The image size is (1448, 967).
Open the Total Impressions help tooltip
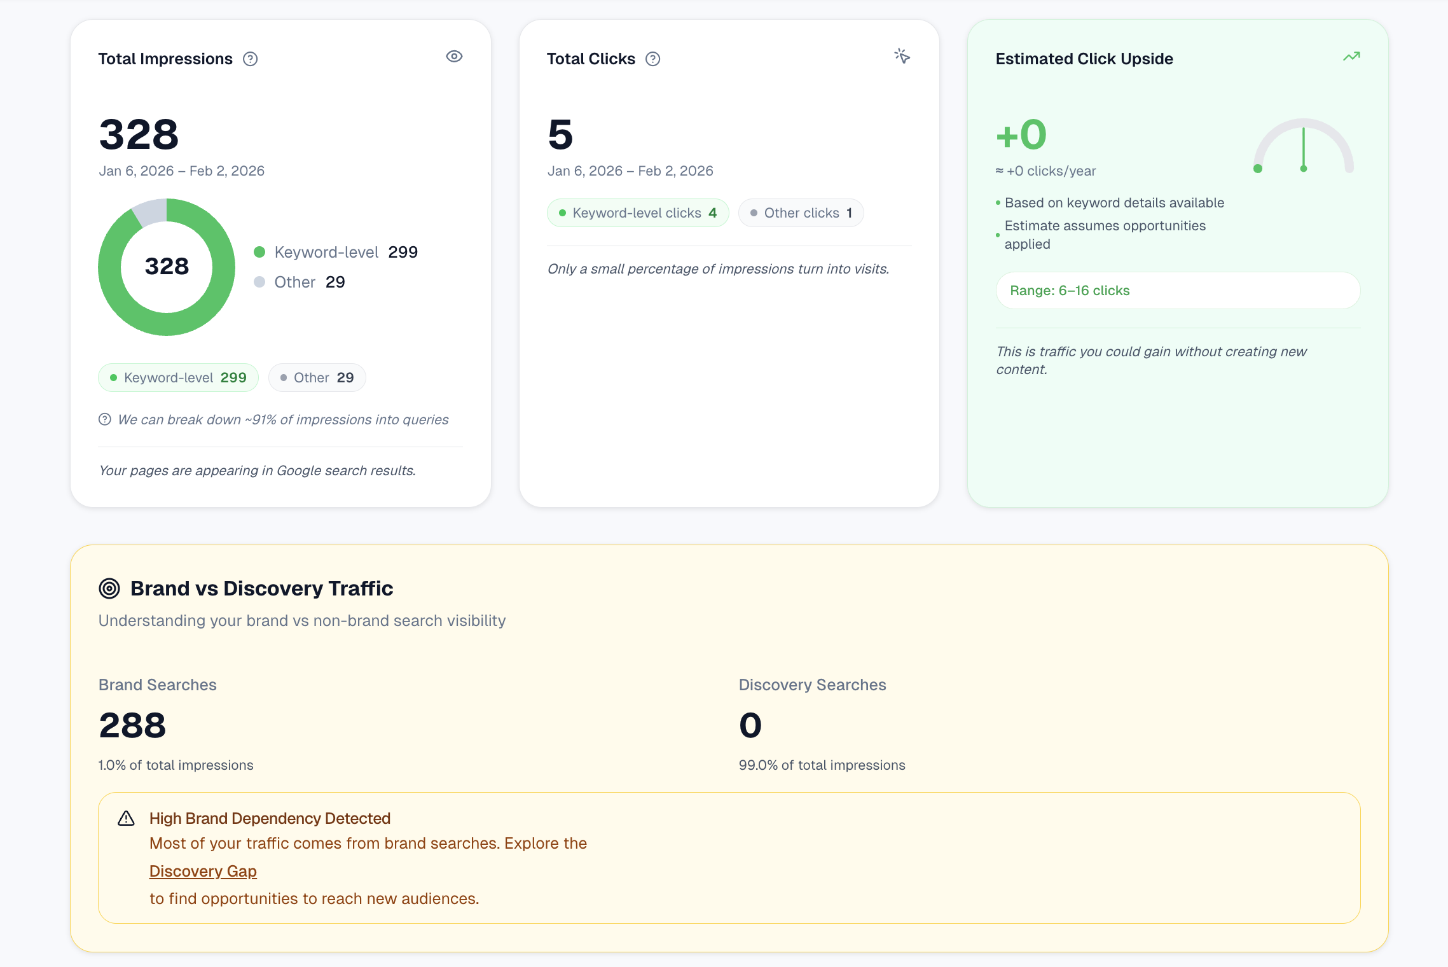pos(251,59)
